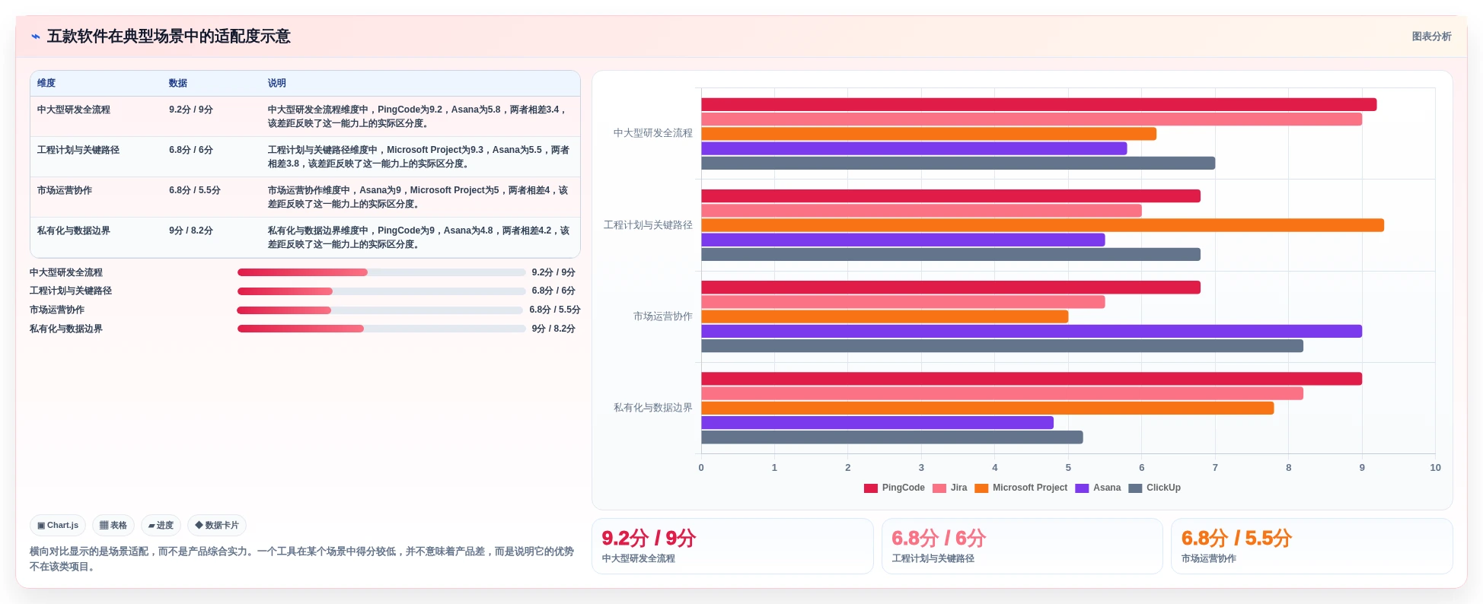Image resolution: width=1483 pixels, height=604 pixels.
Task: Click the 工程计划与关键路径 label beside its progress bar
Action: coord(71,291)
